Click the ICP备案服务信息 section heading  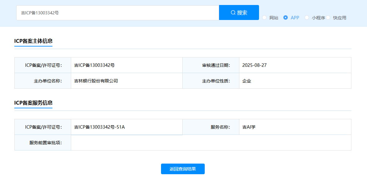coord(33,103)
